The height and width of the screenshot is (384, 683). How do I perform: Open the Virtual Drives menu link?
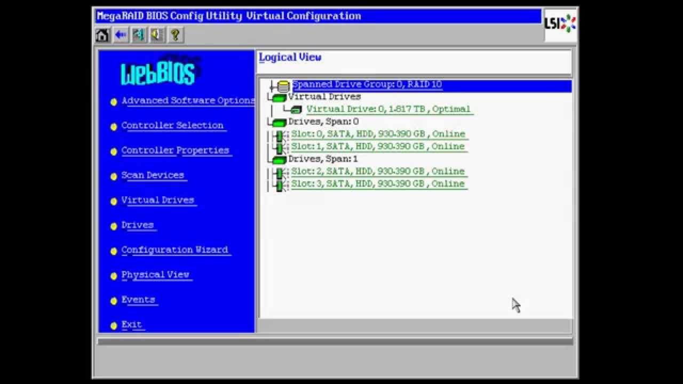point(158,200)
